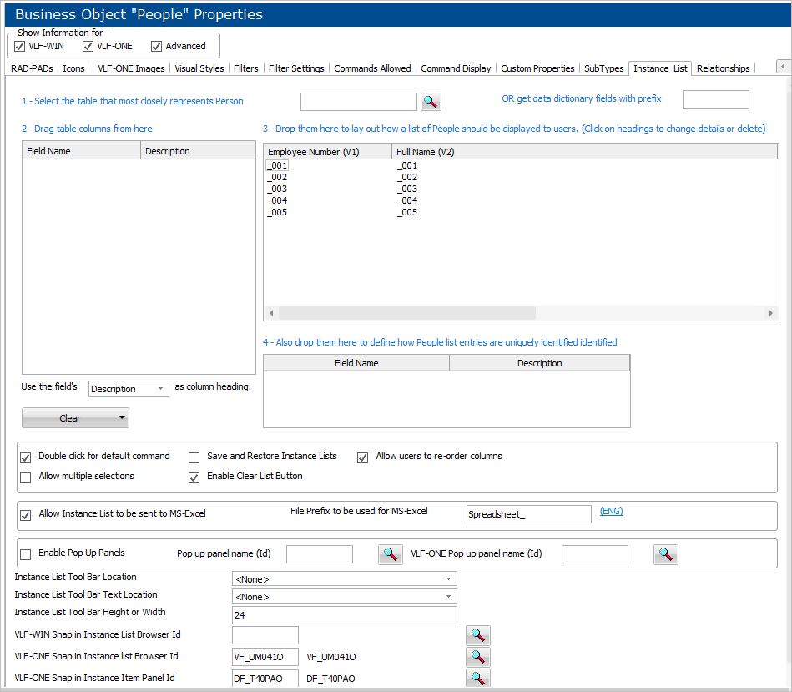Click magnifier for VLF-ONE Snap in Item Panel Id
This screenshot has width=792, height=692.
click(477, 679)
